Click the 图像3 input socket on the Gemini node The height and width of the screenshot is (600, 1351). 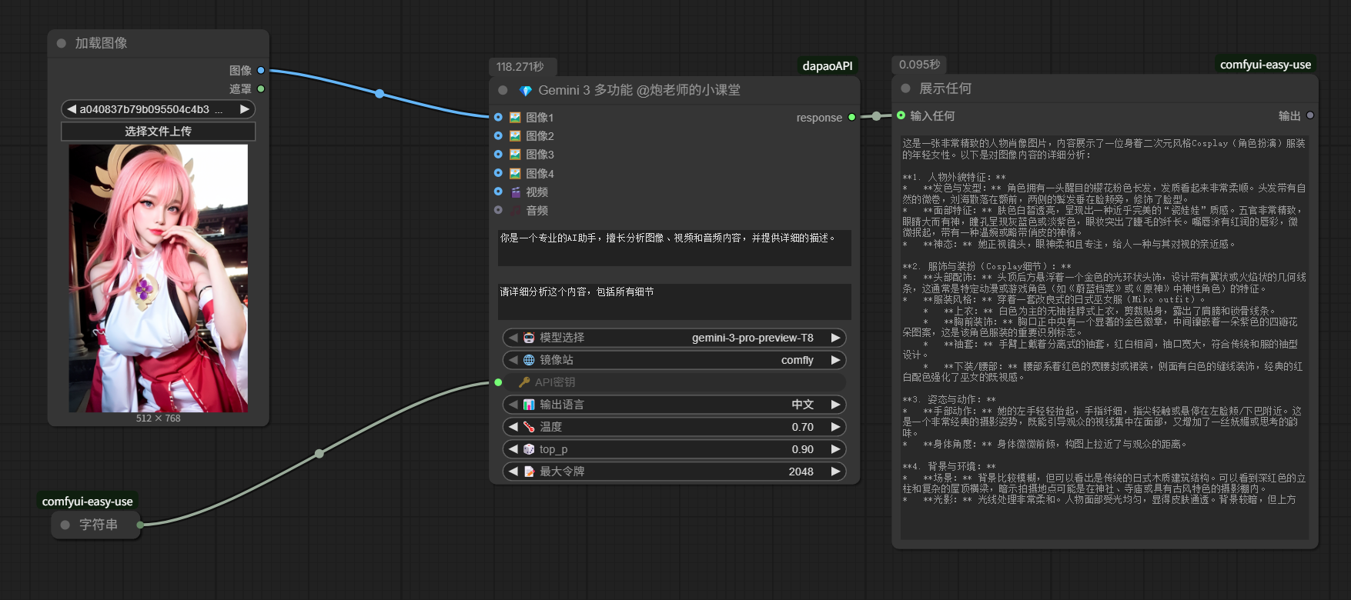498,154
